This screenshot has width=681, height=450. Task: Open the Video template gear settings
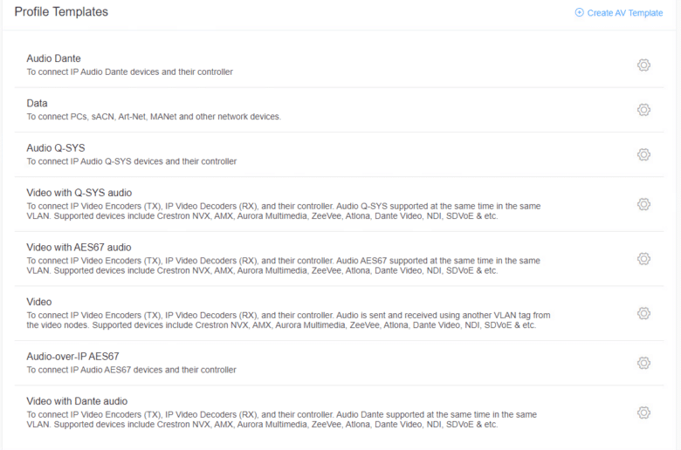click(x=643, y=313)
